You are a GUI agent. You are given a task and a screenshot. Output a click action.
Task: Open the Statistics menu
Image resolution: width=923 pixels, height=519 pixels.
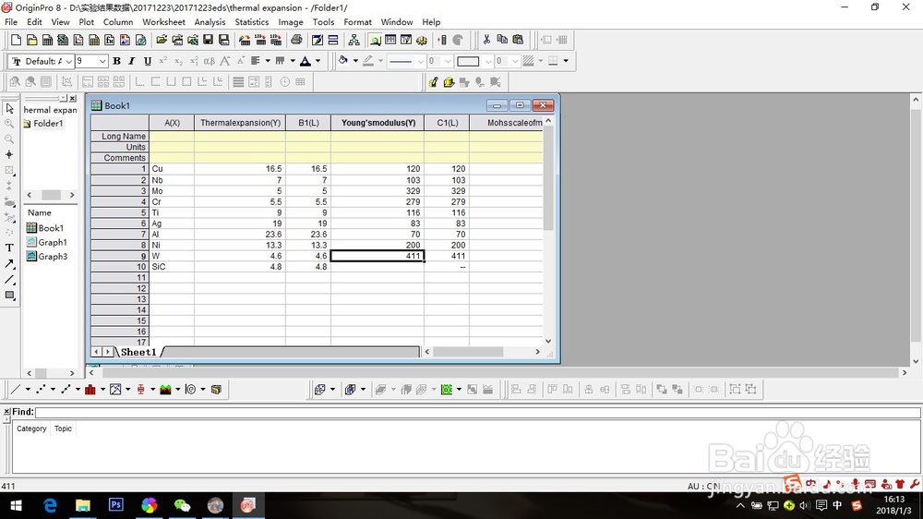pyautogui.click(x=252, y=22)
